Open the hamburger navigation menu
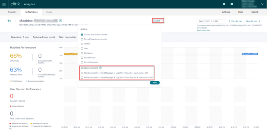 pyautogui.click(x=4, y=4)
